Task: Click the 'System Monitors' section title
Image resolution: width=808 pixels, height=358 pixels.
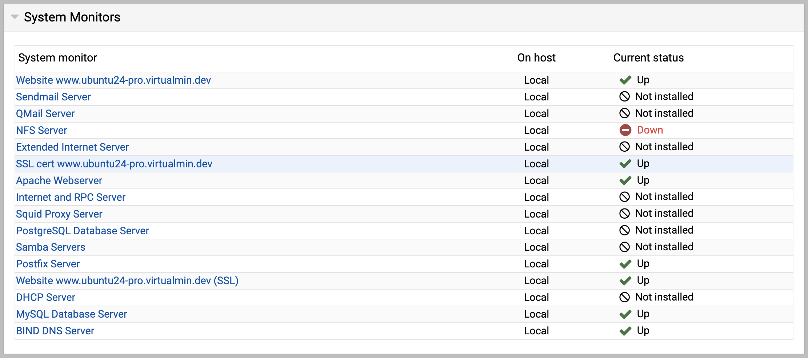Action: point(72,17)
